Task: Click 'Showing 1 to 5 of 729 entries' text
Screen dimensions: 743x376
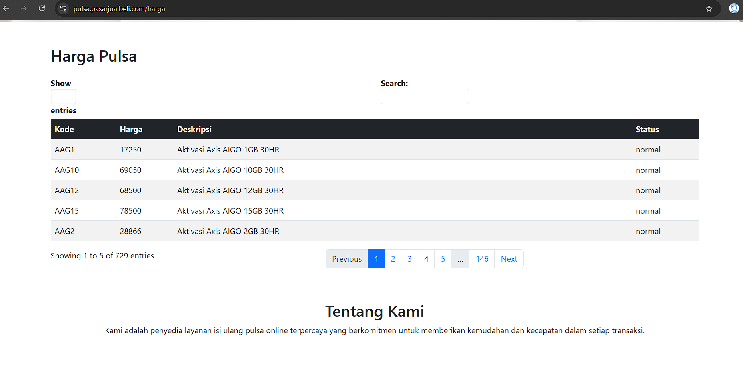Action: 102,256
